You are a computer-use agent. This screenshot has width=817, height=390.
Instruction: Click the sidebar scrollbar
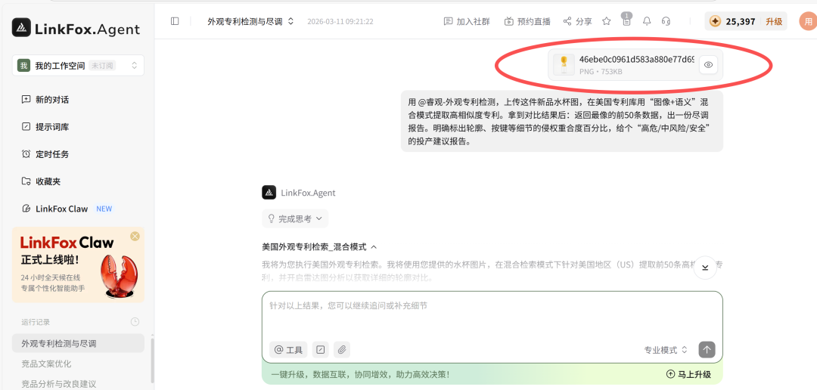pyautogui.click(x=152, y=359)
